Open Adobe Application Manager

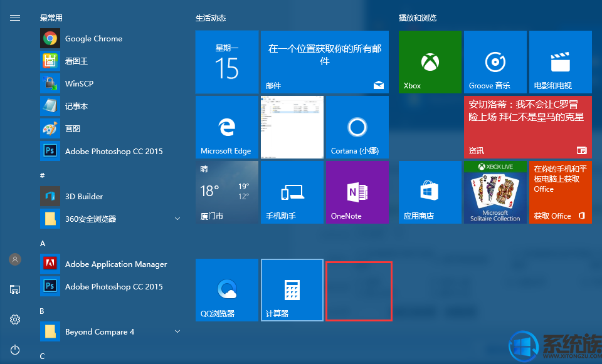pyautogui.click(x=112, y=264)
